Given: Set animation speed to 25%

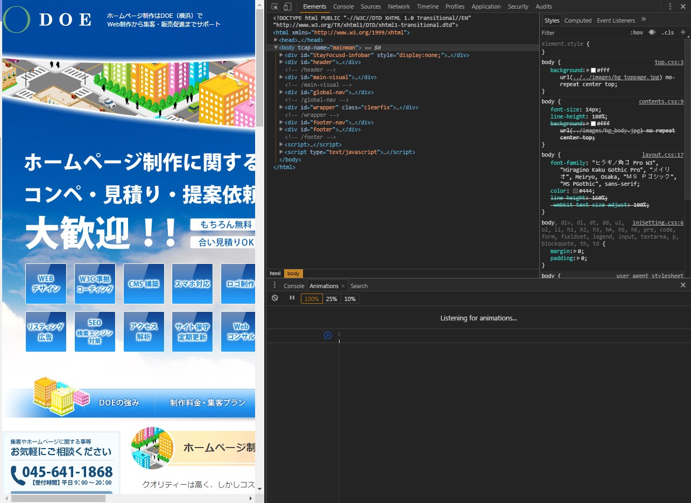Looking at the screenshot, I should 332,299.
